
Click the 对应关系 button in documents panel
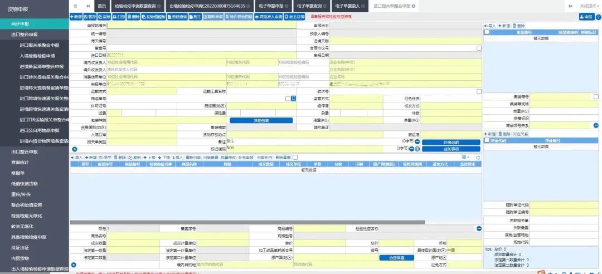(x=521, y=134)
